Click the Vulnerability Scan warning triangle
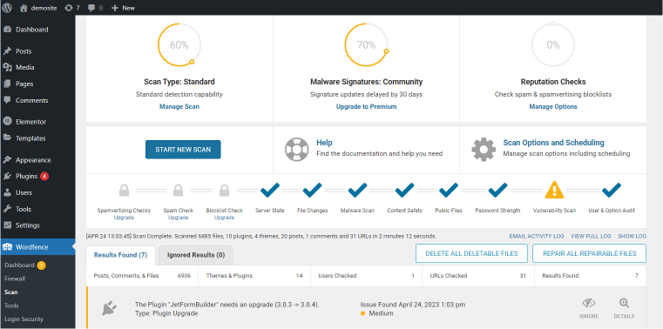This screenshot has width=663, height=329. pyautogui.click(x=554, y=190)
